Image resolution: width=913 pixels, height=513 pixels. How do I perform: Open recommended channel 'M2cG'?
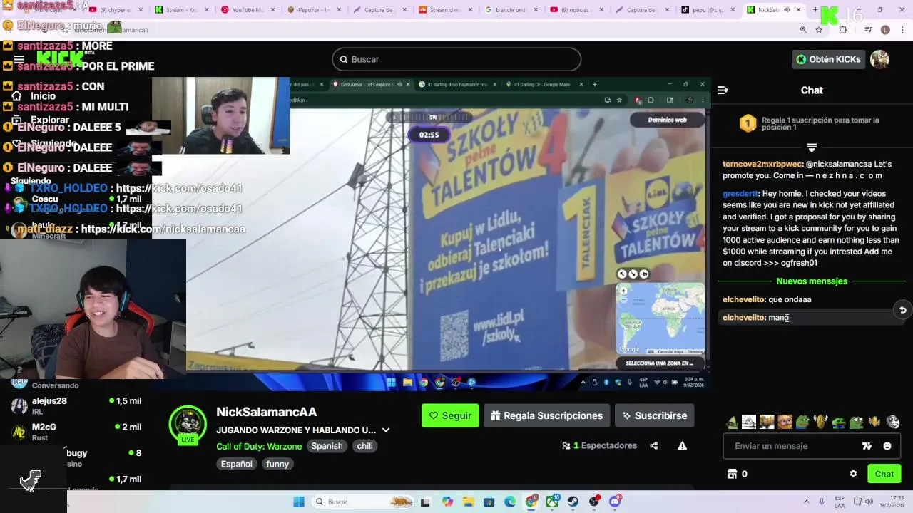click(75, 432)
